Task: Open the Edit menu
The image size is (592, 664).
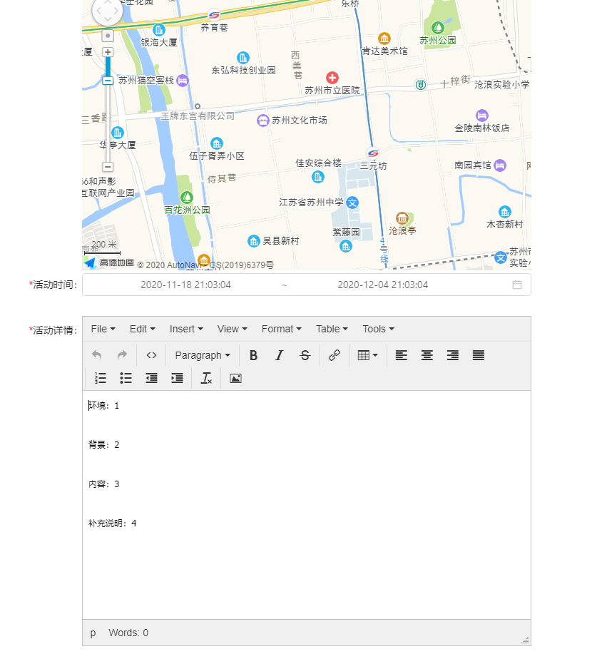Action: [x=142, y=329]
